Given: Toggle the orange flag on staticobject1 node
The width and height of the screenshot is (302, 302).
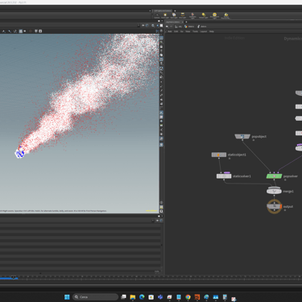Looking at the screenshot, I should [x=218, y=155].
